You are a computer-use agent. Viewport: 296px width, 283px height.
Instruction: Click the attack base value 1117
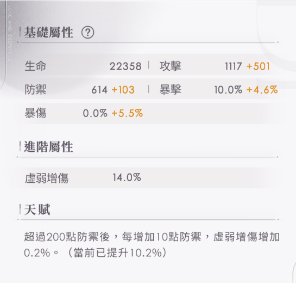coord(233,66)
